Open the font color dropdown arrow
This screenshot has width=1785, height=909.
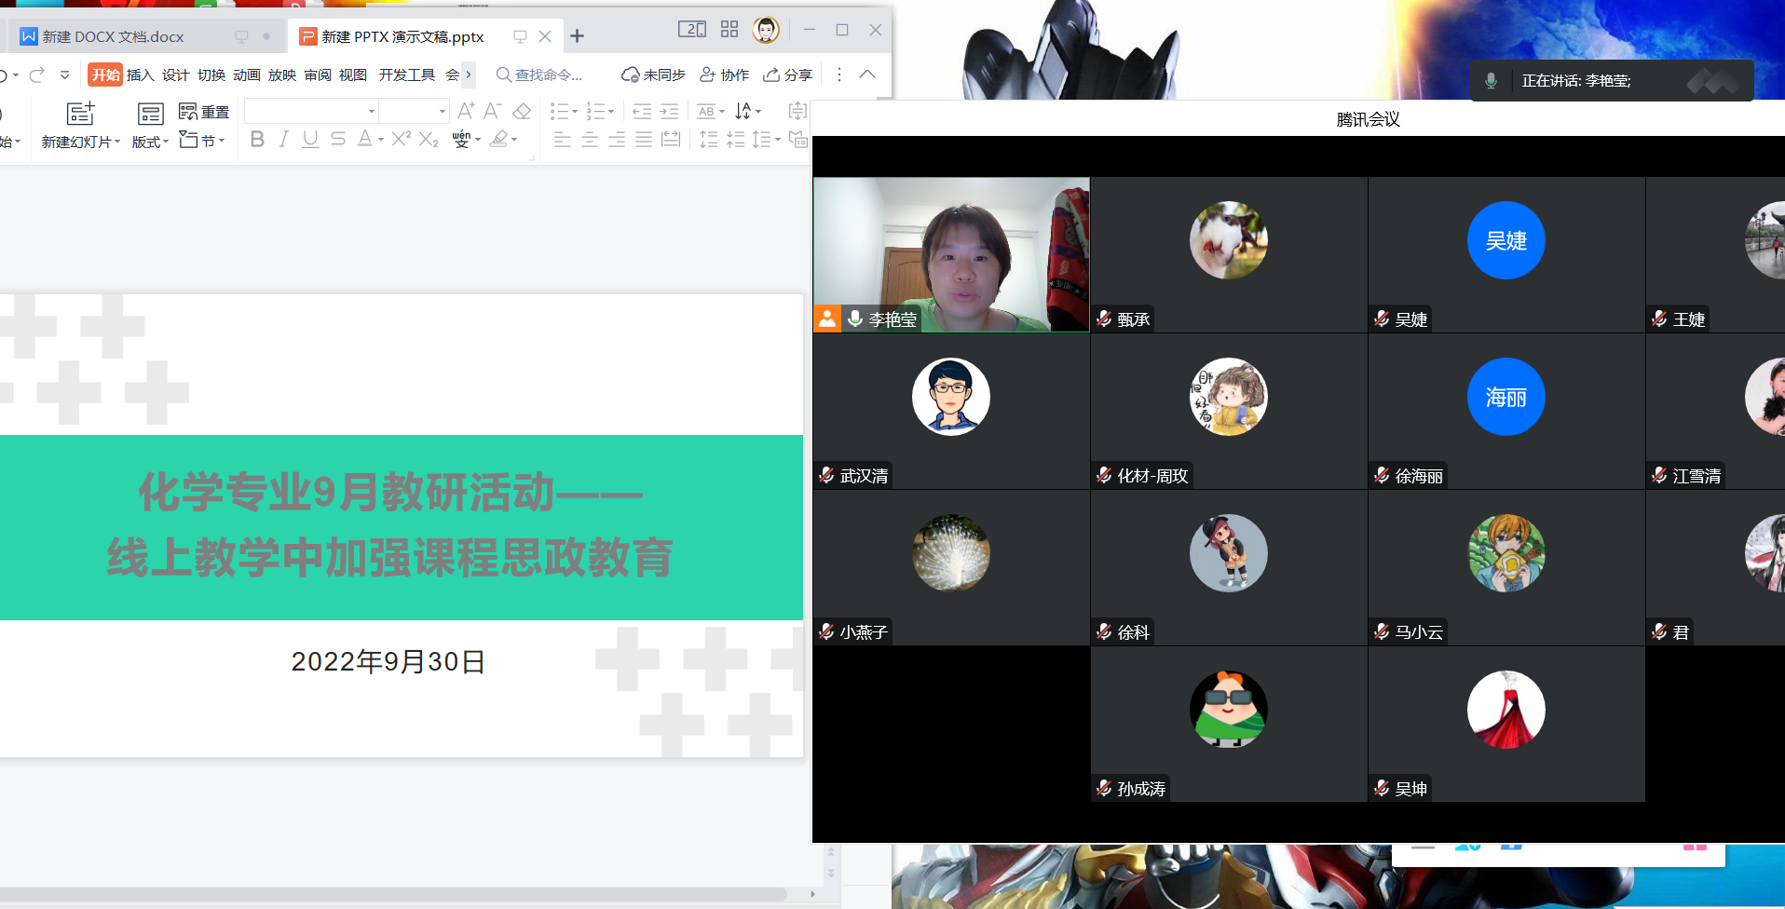click(x=381, y=140)
